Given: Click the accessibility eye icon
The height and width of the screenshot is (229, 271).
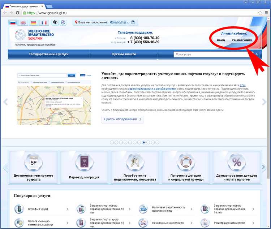Looking at the screenshot, I should 55,22.
